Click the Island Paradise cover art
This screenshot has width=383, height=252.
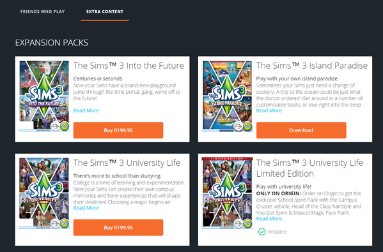pos(227,96)
